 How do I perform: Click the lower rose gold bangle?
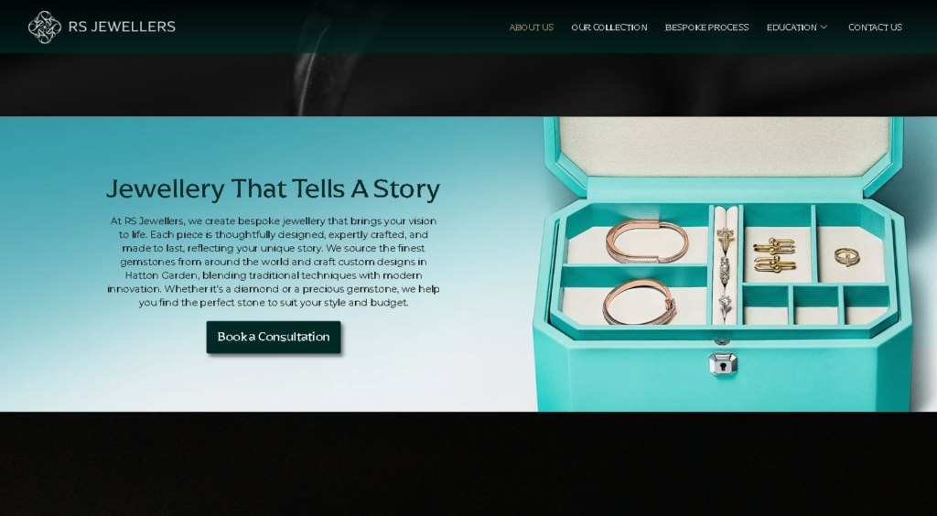(x=640, y=302)
